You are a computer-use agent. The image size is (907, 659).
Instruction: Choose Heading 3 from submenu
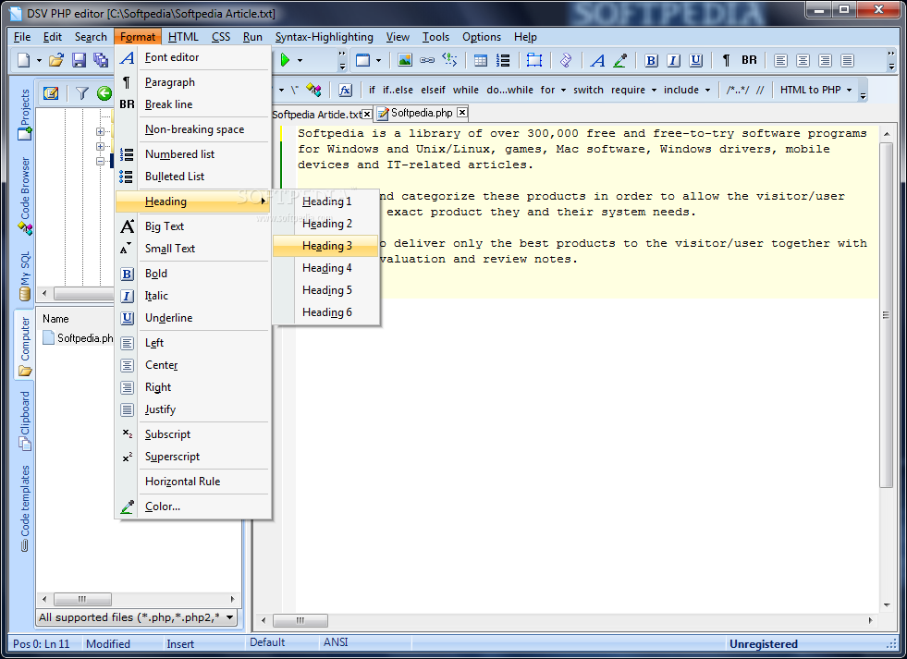coord(326,246)
